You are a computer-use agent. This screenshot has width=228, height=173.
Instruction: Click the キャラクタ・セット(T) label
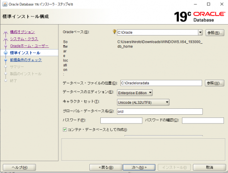coord(81,102)
